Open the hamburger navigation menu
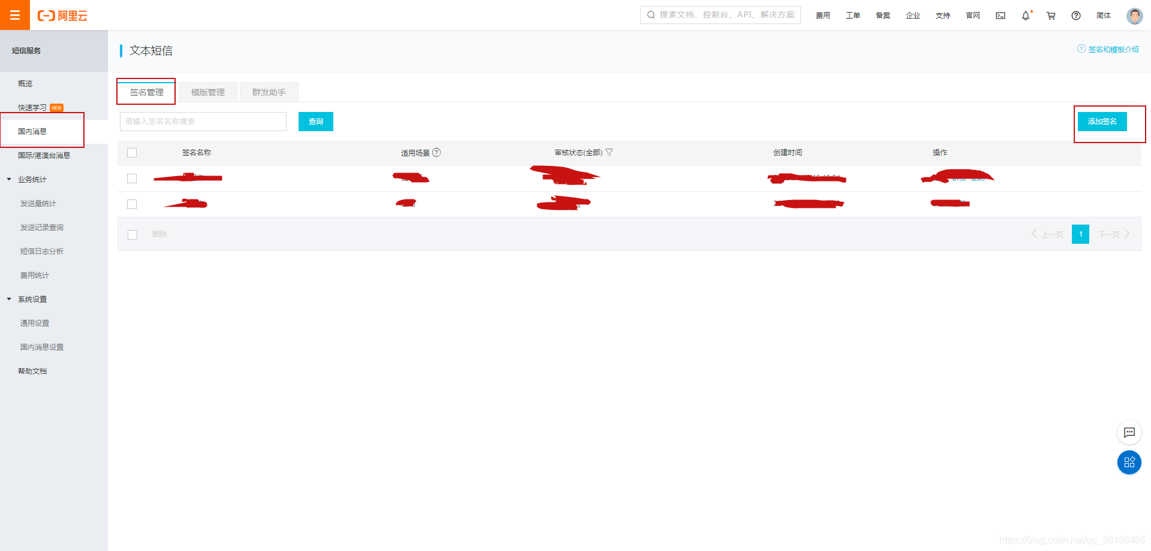Viewport: 1151px width, 551px height. pyautogui.click(x=14, y=15)
